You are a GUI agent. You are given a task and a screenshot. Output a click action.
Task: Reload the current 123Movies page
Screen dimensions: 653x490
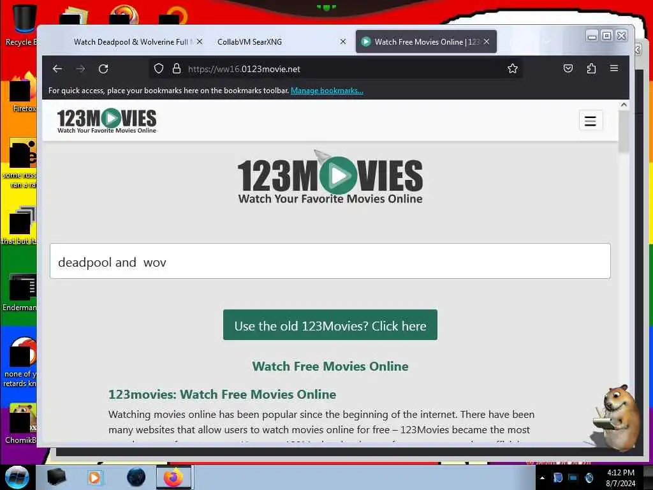[x=103, y=69]
